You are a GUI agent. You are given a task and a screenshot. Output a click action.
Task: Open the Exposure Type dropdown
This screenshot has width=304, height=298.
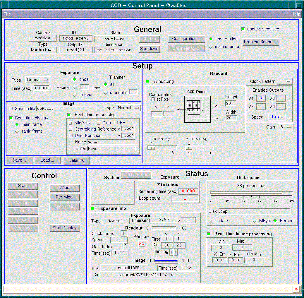[x=38, y=80]
